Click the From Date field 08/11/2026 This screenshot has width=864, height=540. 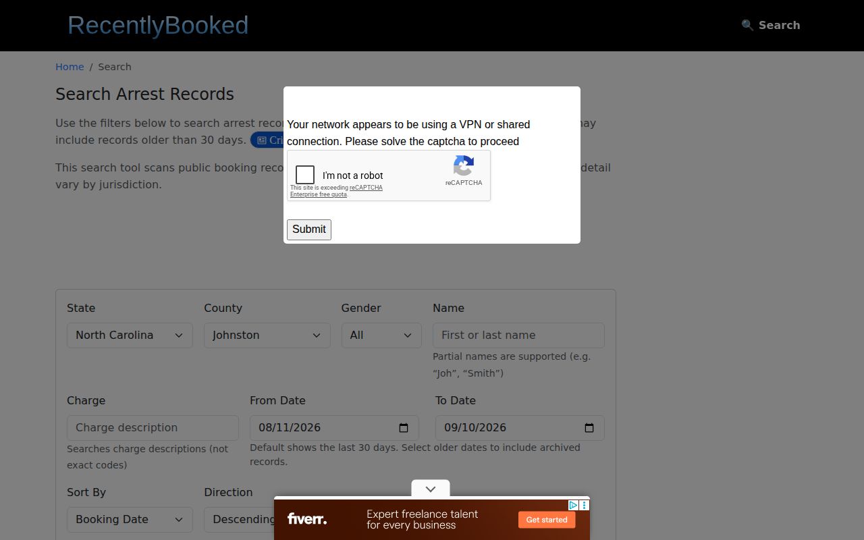(x=334, y=428)
